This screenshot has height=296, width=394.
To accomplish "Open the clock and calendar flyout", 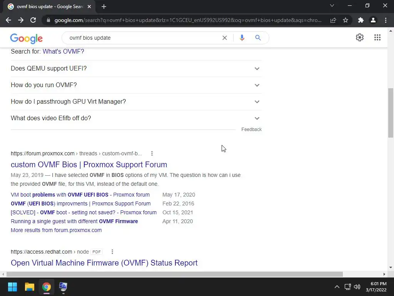I will point(376,287).
